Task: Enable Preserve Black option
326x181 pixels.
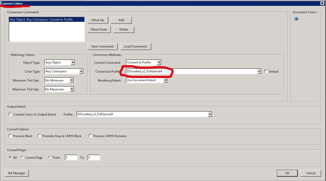Action: (x=10, y=136)
